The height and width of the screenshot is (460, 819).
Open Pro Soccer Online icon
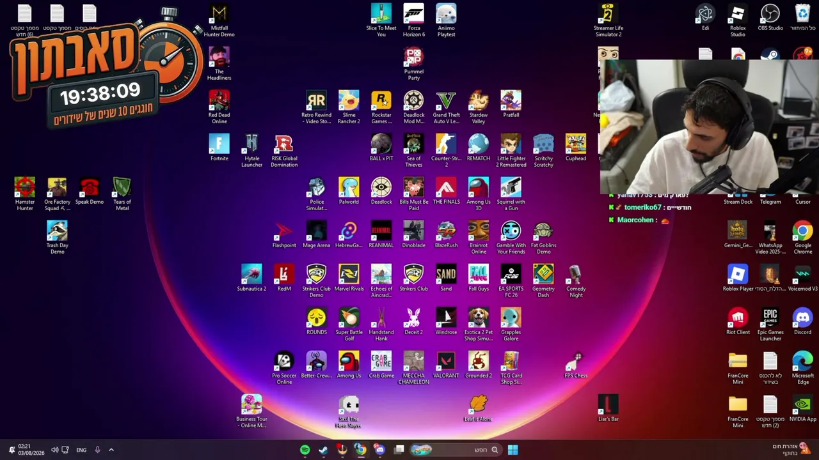click(284, 368)
